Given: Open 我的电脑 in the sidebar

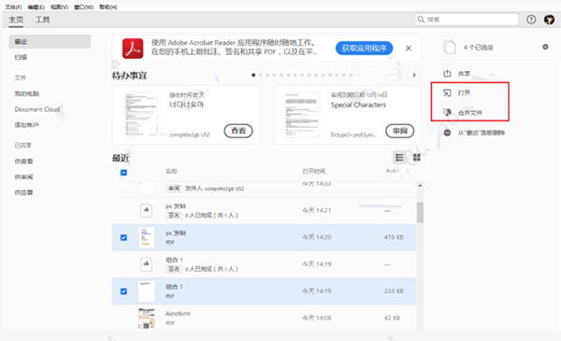Looking at the screenshot, I should coord(27,93).
